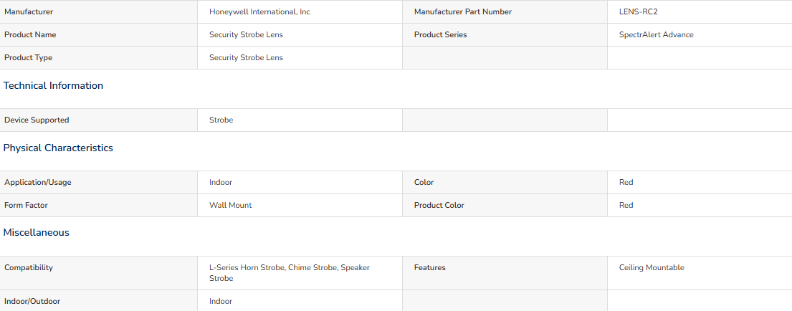The image size is (792, 311).
Task: Click the Product Name label cell
Action: click(x=98, y=35)
